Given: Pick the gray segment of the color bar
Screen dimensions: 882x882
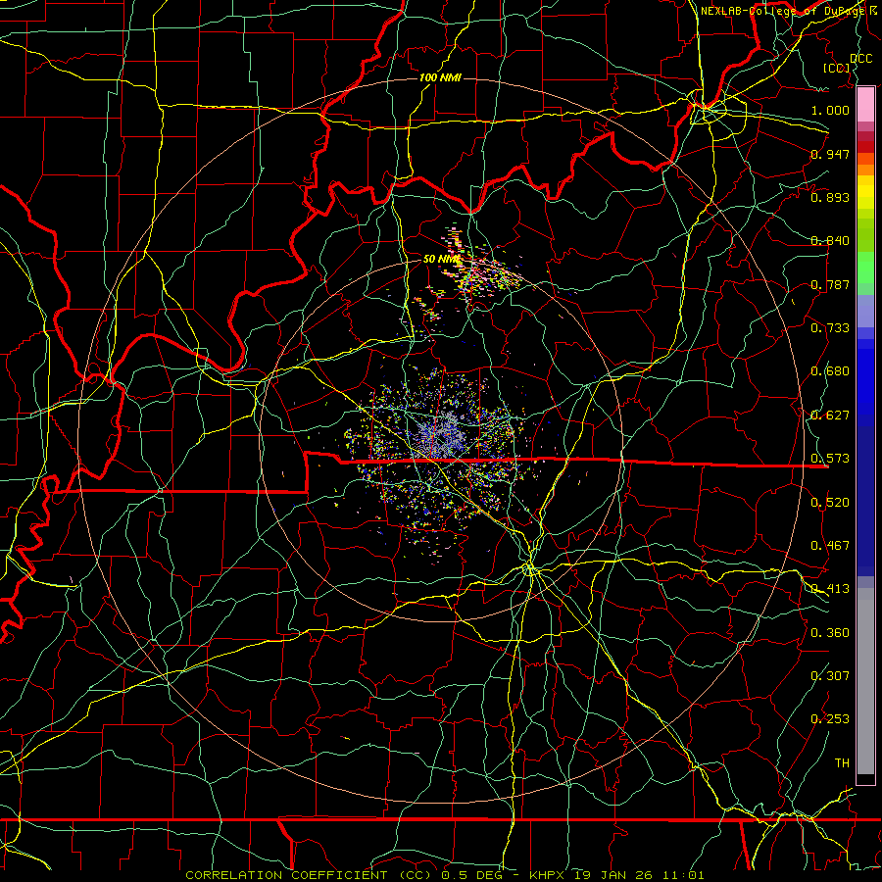Looking at the screenshot, I should [x=865, y=681].
